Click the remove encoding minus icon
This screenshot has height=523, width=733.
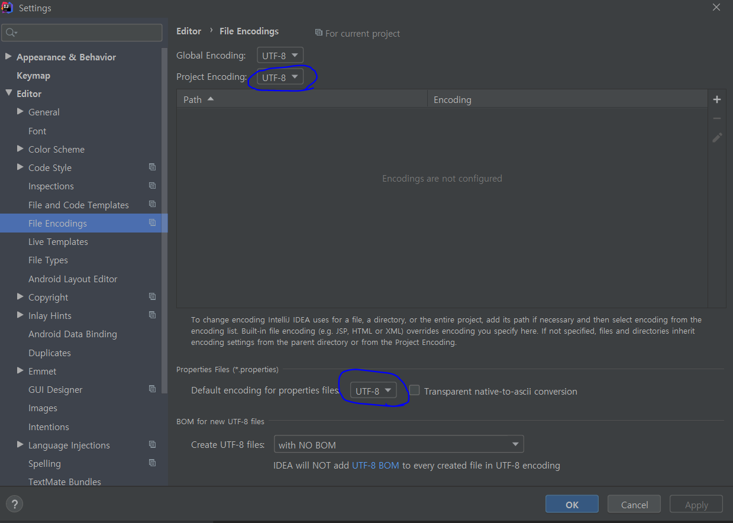click(717, 118)
